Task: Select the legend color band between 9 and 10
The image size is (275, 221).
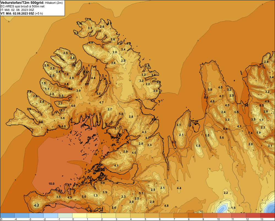Action: pyautogui.click(x=210, y=215)
